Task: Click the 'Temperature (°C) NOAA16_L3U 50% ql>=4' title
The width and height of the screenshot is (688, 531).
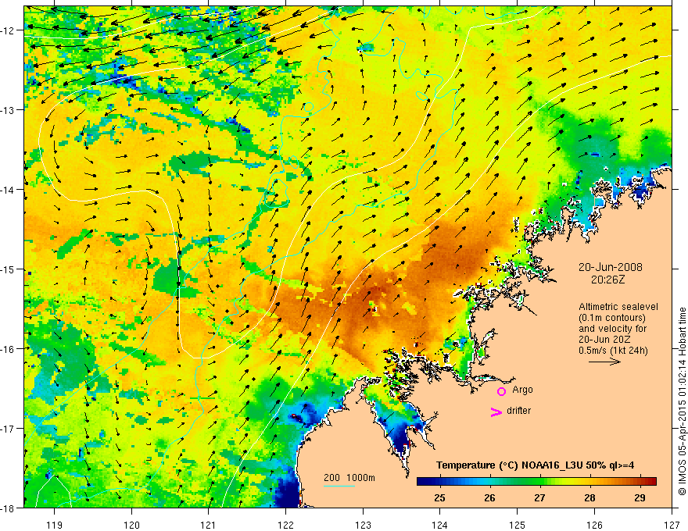Action: click(536, 465)
